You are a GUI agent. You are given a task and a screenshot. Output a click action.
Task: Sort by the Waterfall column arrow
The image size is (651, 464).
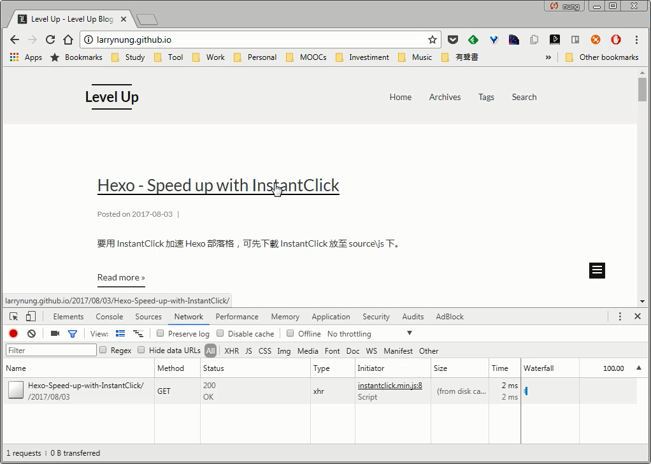[x=638, y=368]
